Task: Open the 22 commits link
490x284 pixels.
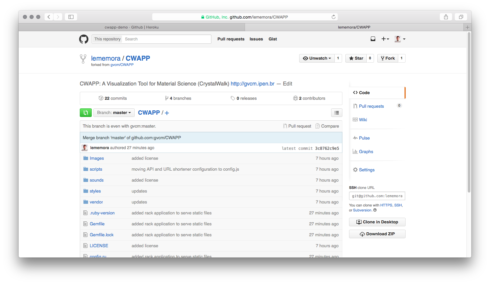Action: tap(113, 98)
